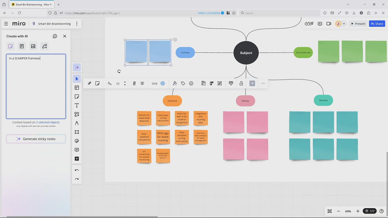388x218 pixels.
Task: Open the 2 selected objects link
Action: 48,122
